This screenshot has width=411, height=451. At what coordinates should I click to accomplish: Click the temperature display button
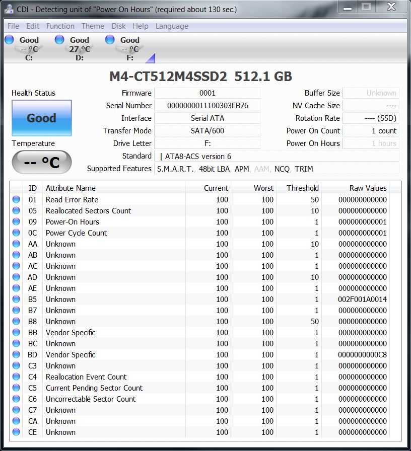[x=42, y=163]
